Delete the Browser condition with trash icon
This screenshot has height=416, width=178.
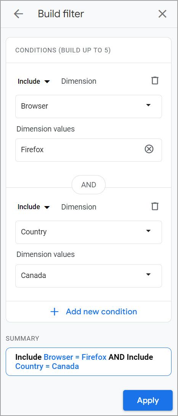155,81
